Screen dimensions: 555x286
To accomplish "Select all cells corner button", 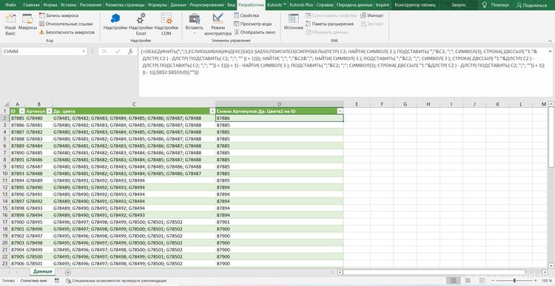I will 4,104.
